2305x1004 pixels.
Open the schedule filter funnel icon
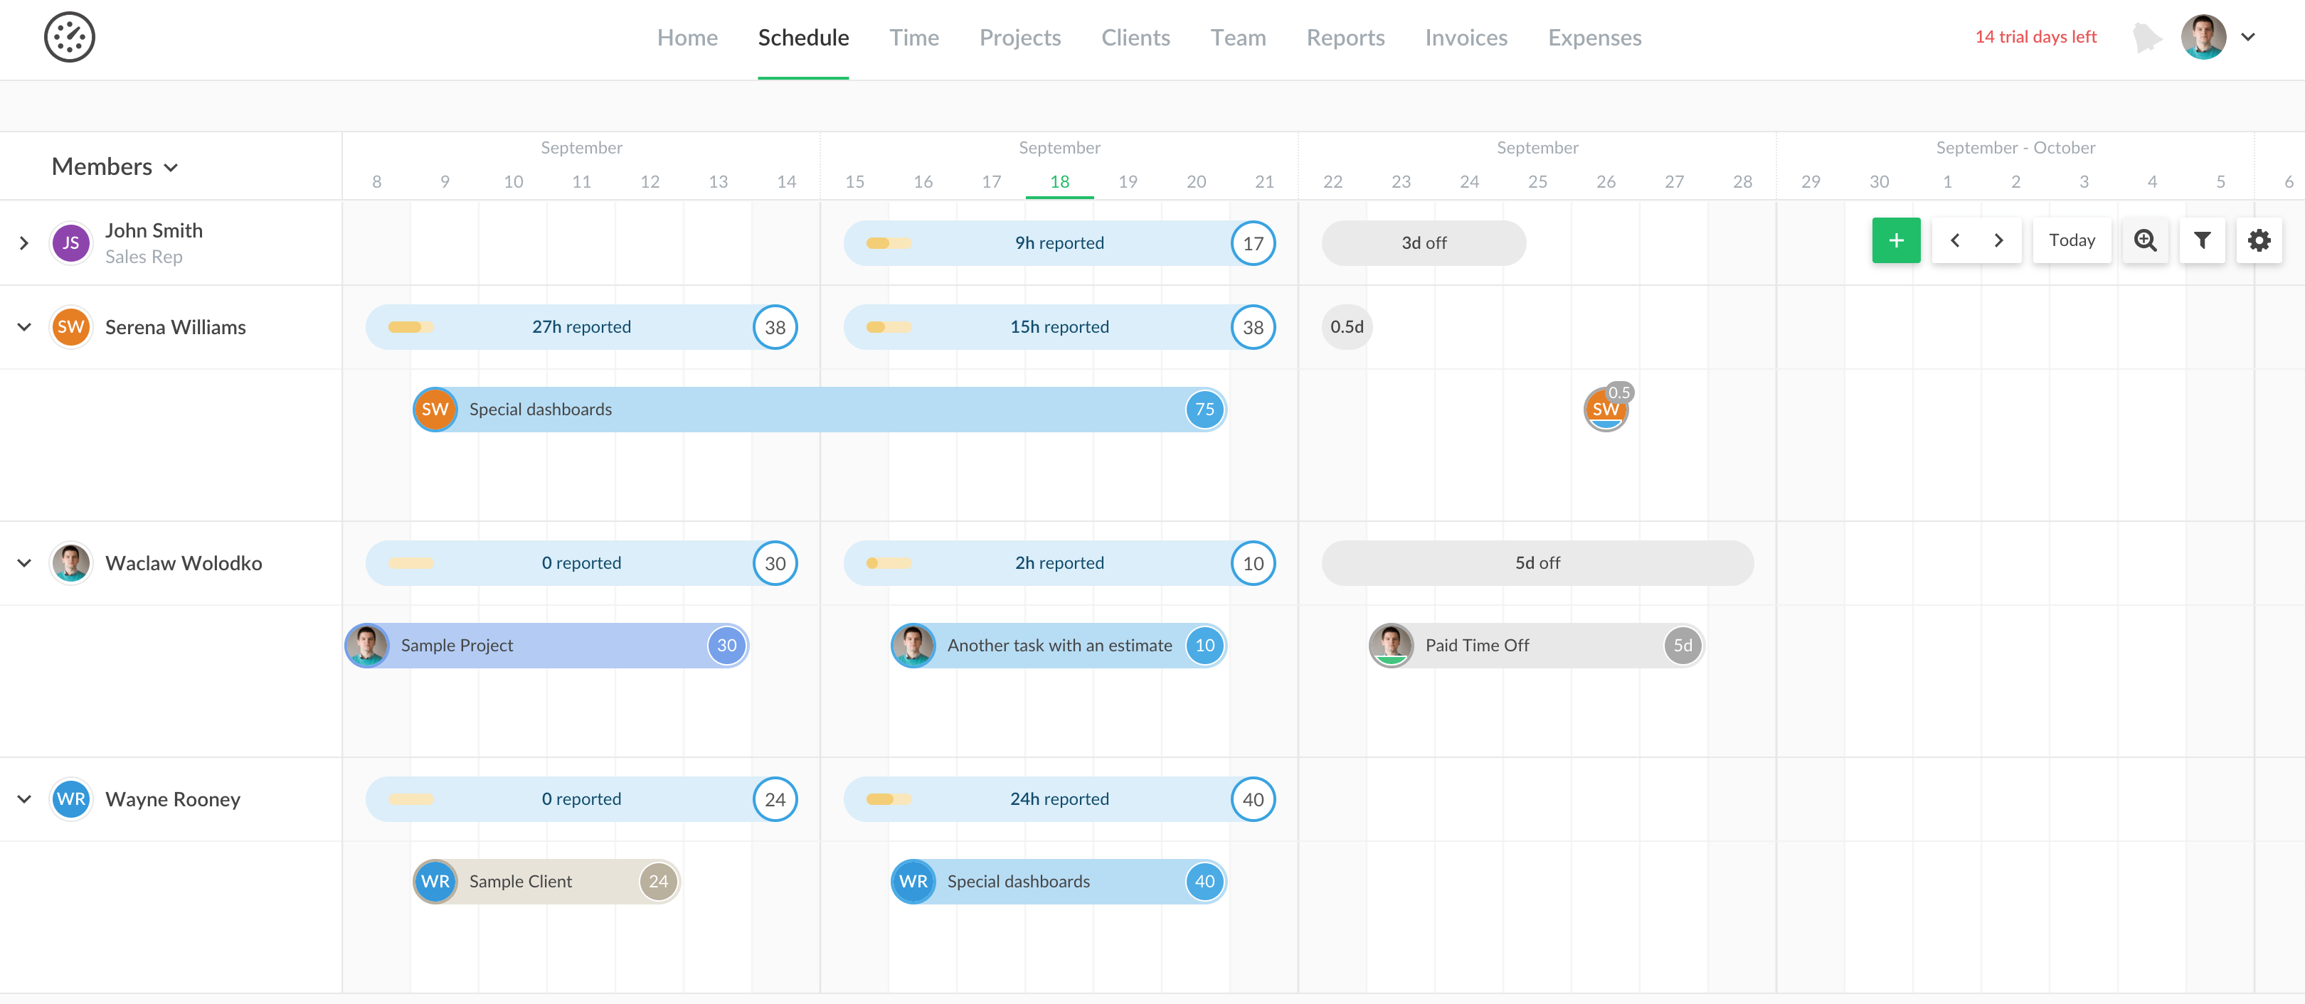pos(2202,240)
